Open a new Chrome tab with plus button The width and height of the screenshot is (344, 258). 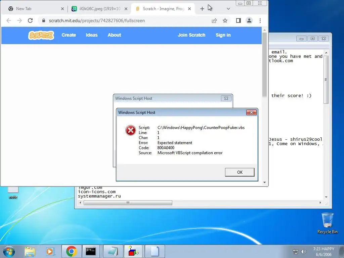pos(202,9)
